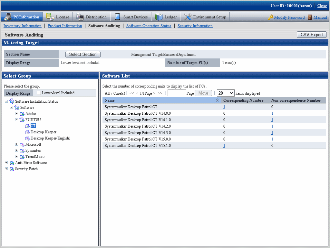Click the page number input field
This screenshot has height=248, width=330.
coord(177,93)
